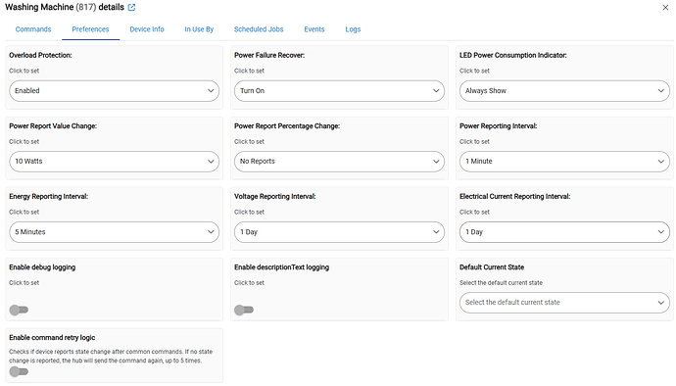Toggle Enable debug logging switch
Screen dimensions: 676x386
[x=19, y=310]
